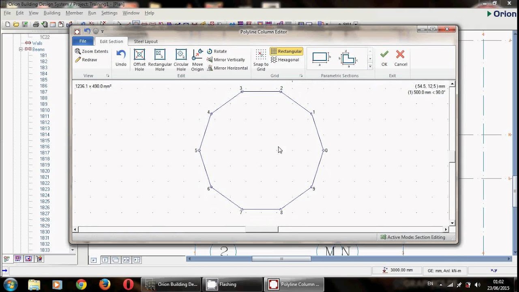Click Zoom Extents in View group
This screenshot has height=292, width=519.
point(92,52)
